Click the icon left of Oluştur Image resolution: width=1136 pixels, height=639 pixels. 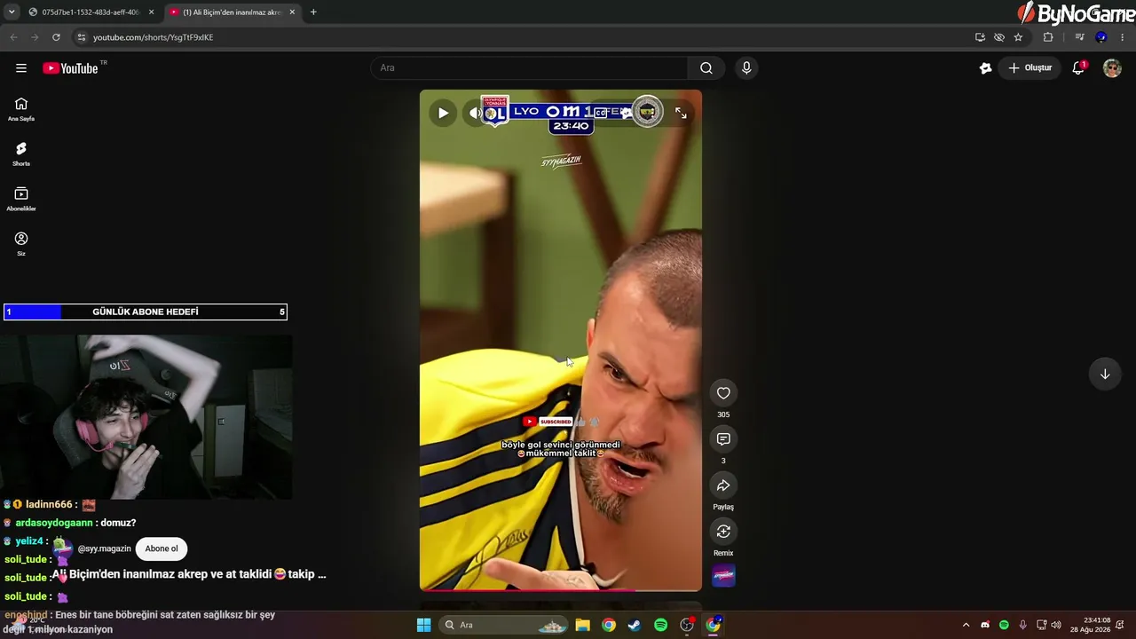pyautogui.click(x=985, y=68)
